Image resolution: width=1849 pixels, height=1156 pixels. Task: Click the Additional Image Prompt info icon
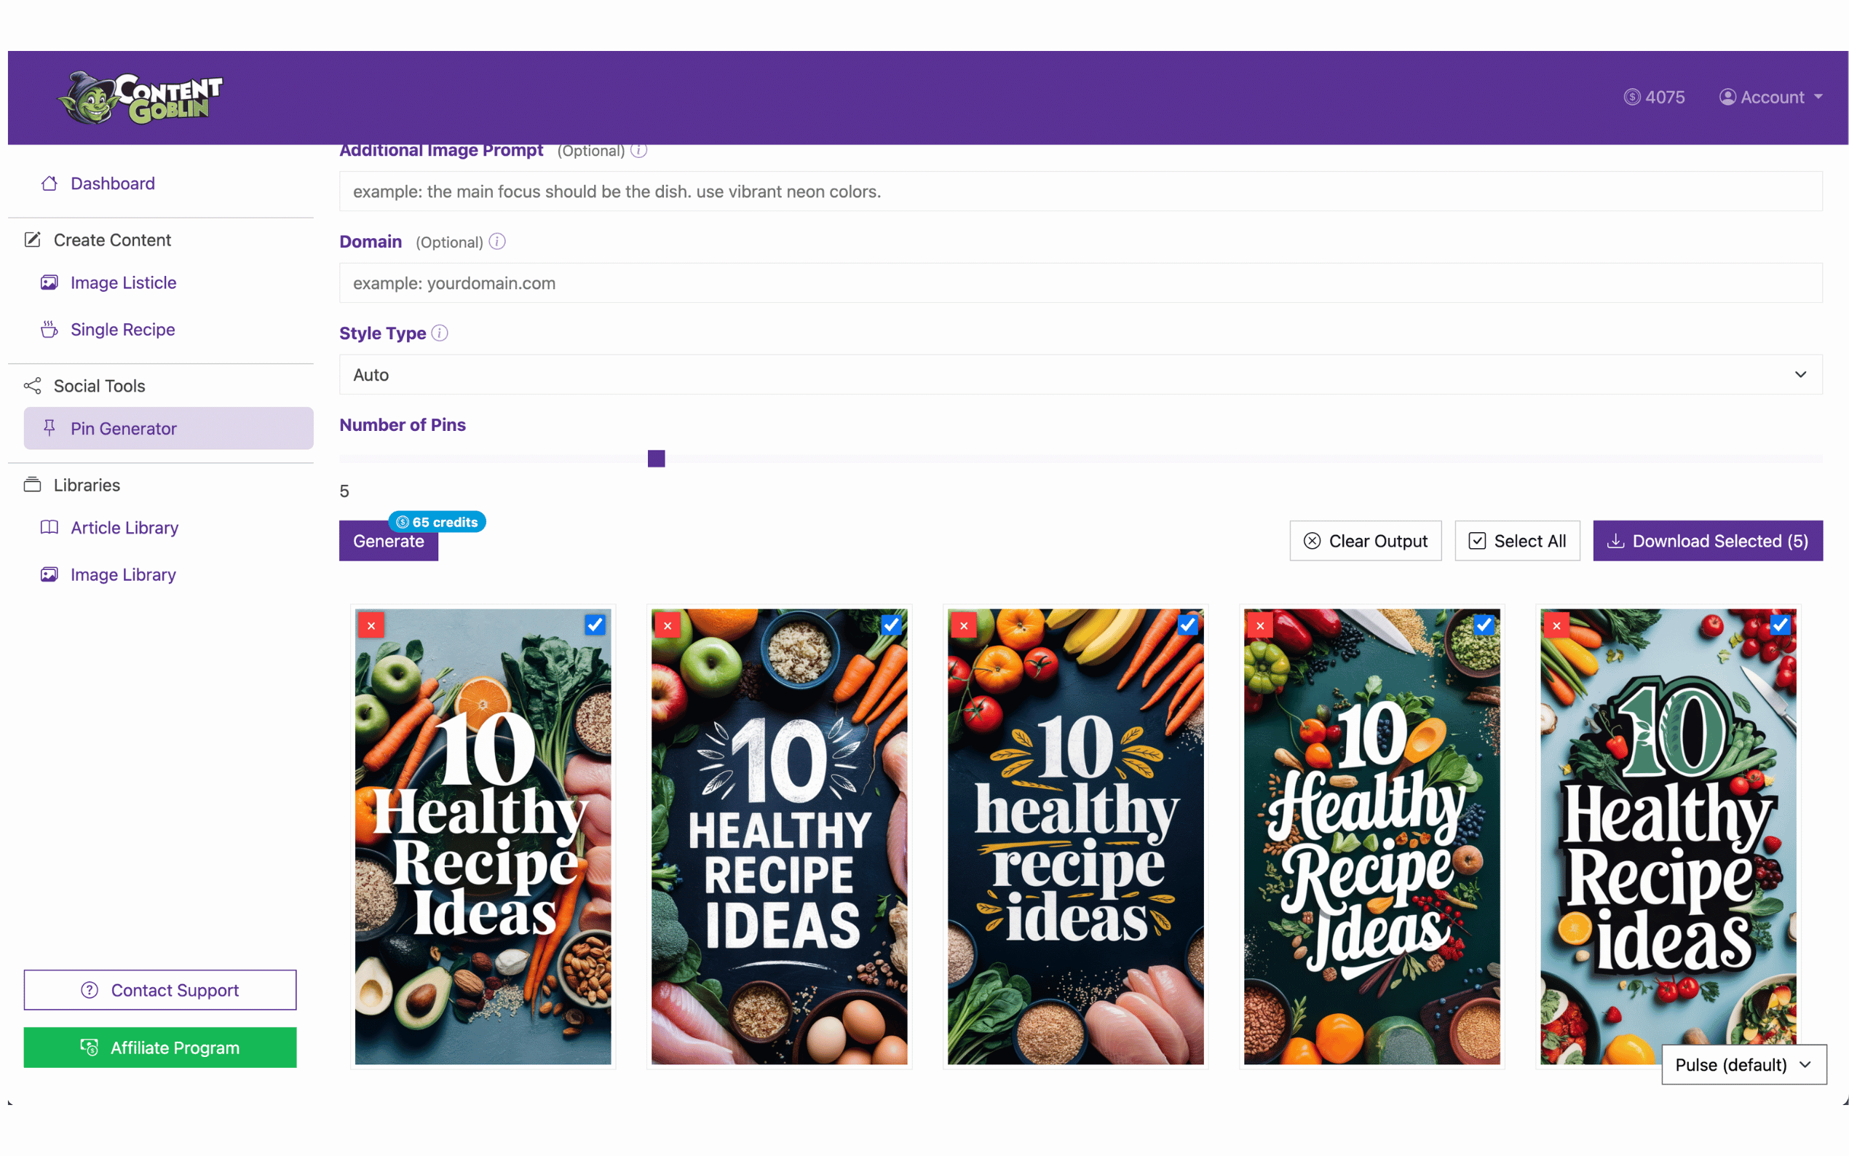tap(639, 151)
